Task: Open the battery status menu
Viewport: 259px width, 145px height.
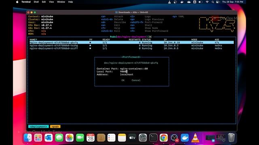Action: click(200, 2)
